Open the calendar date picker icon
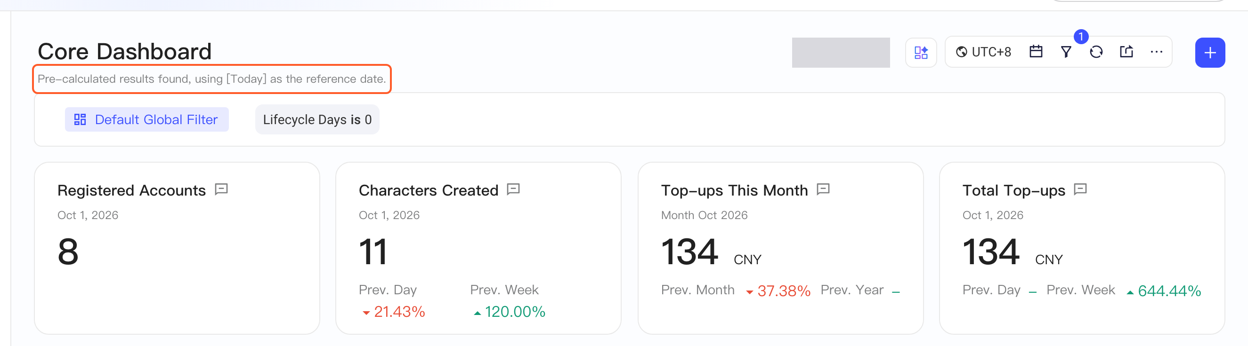1248x346 pixels. coord(1036,51)
